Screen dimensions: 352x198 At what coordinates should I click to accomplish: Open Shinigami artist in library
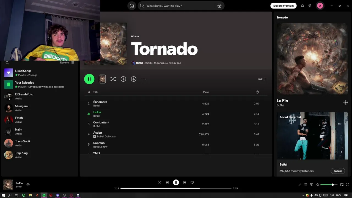point(40,108)
